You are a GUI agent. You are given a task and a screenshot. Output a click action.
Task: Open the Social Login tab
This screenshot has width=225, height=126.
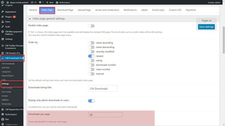pos(158,10)
